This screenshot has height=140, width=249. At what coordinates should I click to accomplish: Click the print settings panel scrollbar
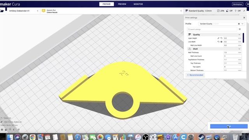(x=244, y=38)
